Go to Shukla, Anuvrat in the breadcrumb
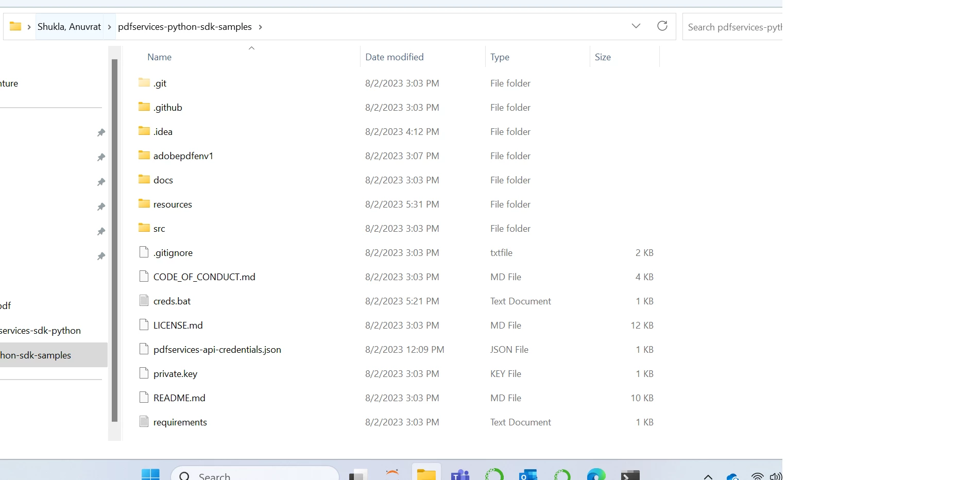This screenshot has width=958, height=480. click(x=69, y=26)
